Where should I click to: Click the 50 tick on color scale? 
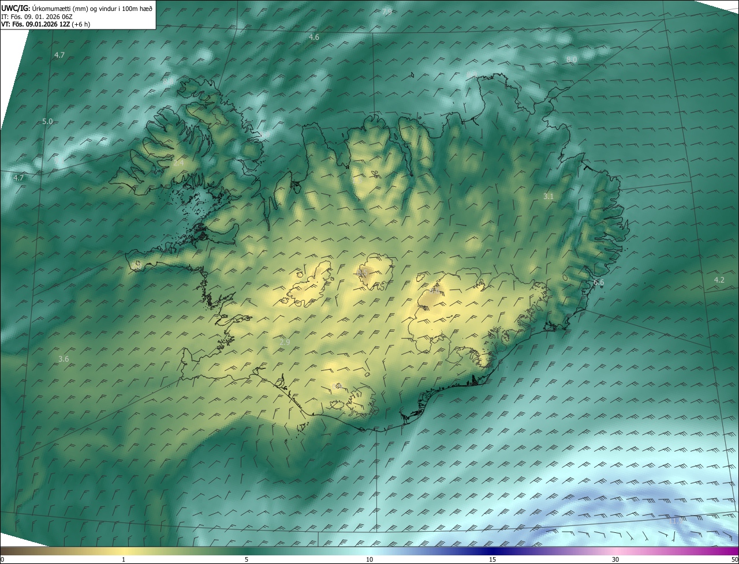tap(734, 560)
